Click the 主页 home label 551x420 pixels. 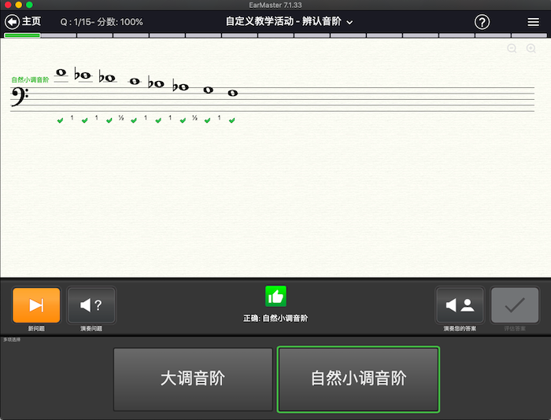tap(31, 21)
